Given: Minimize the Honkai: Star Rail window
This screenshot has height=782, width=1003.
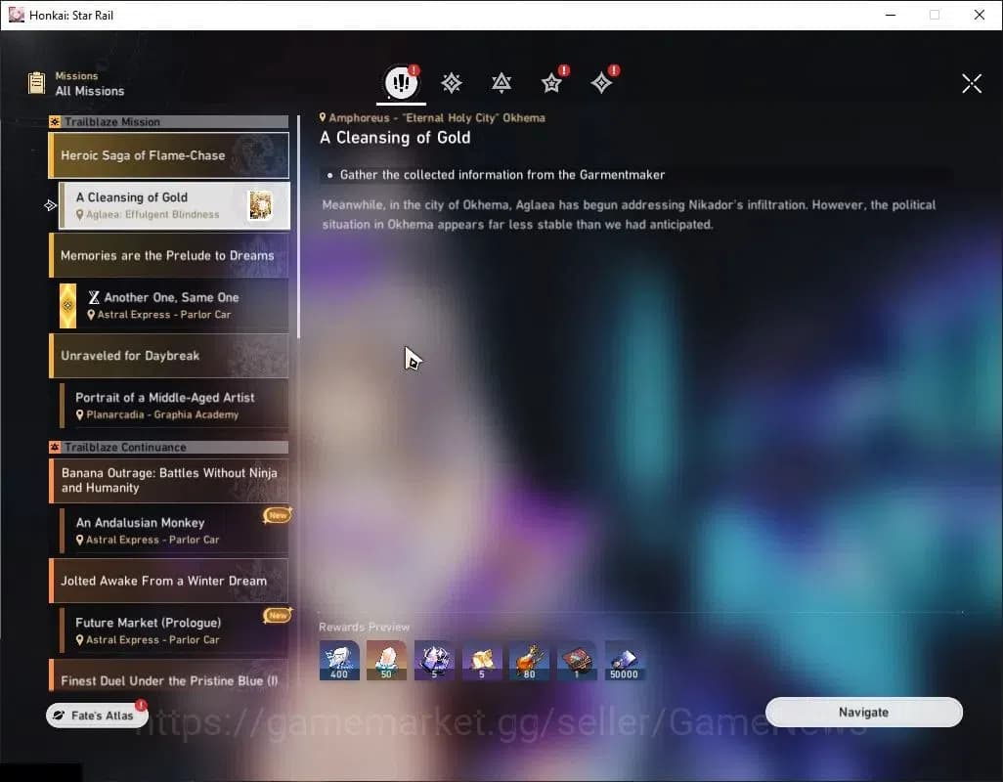Looking at the screenshot, I should tap(891, 15).
